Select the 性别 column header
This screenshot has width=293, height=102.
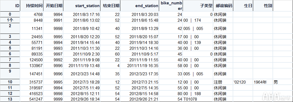coord(263,6)
